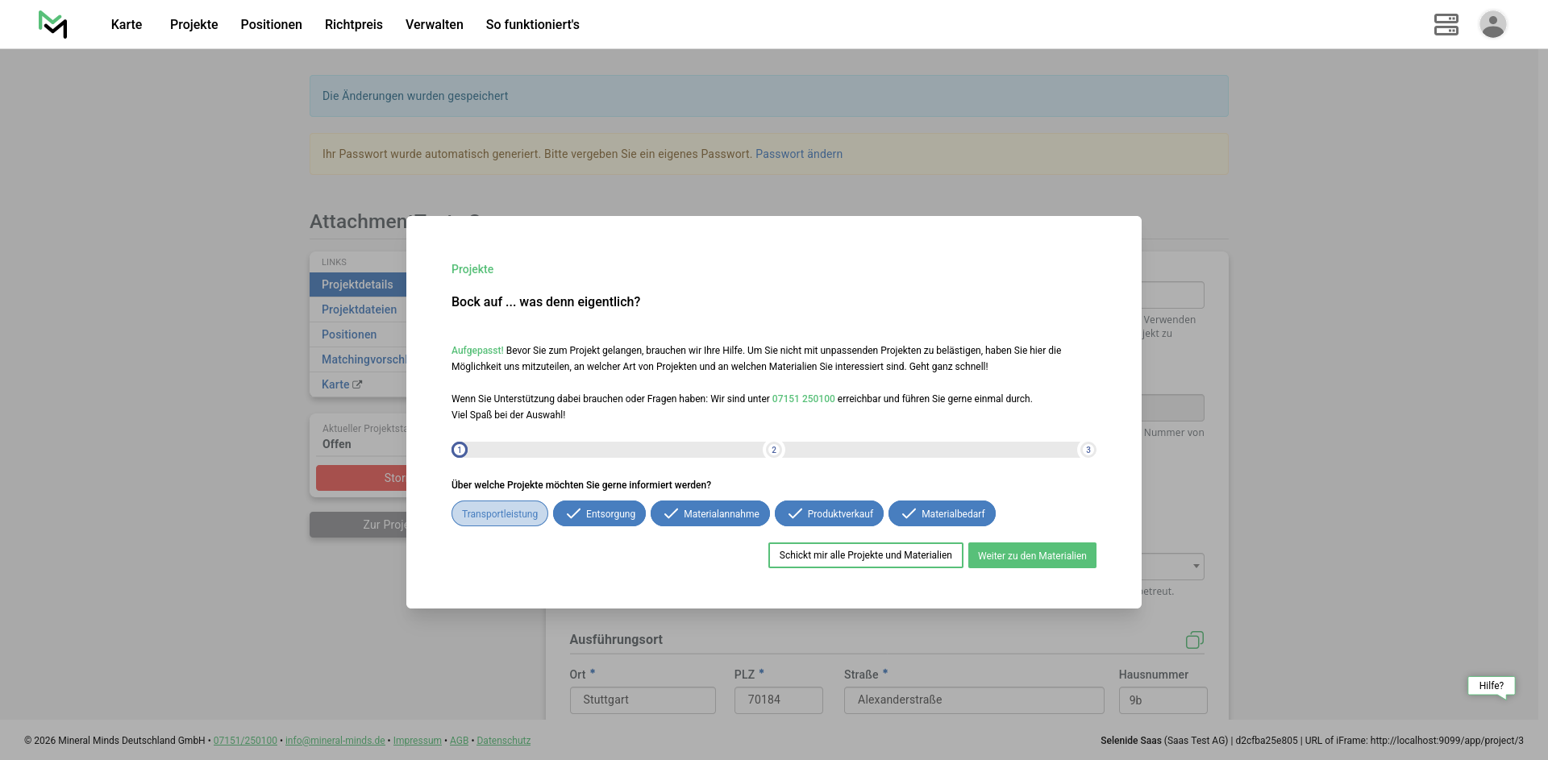Open the Impressum footer link
The width and height of the screenshot is (1548, 760).
click(417, 741)
